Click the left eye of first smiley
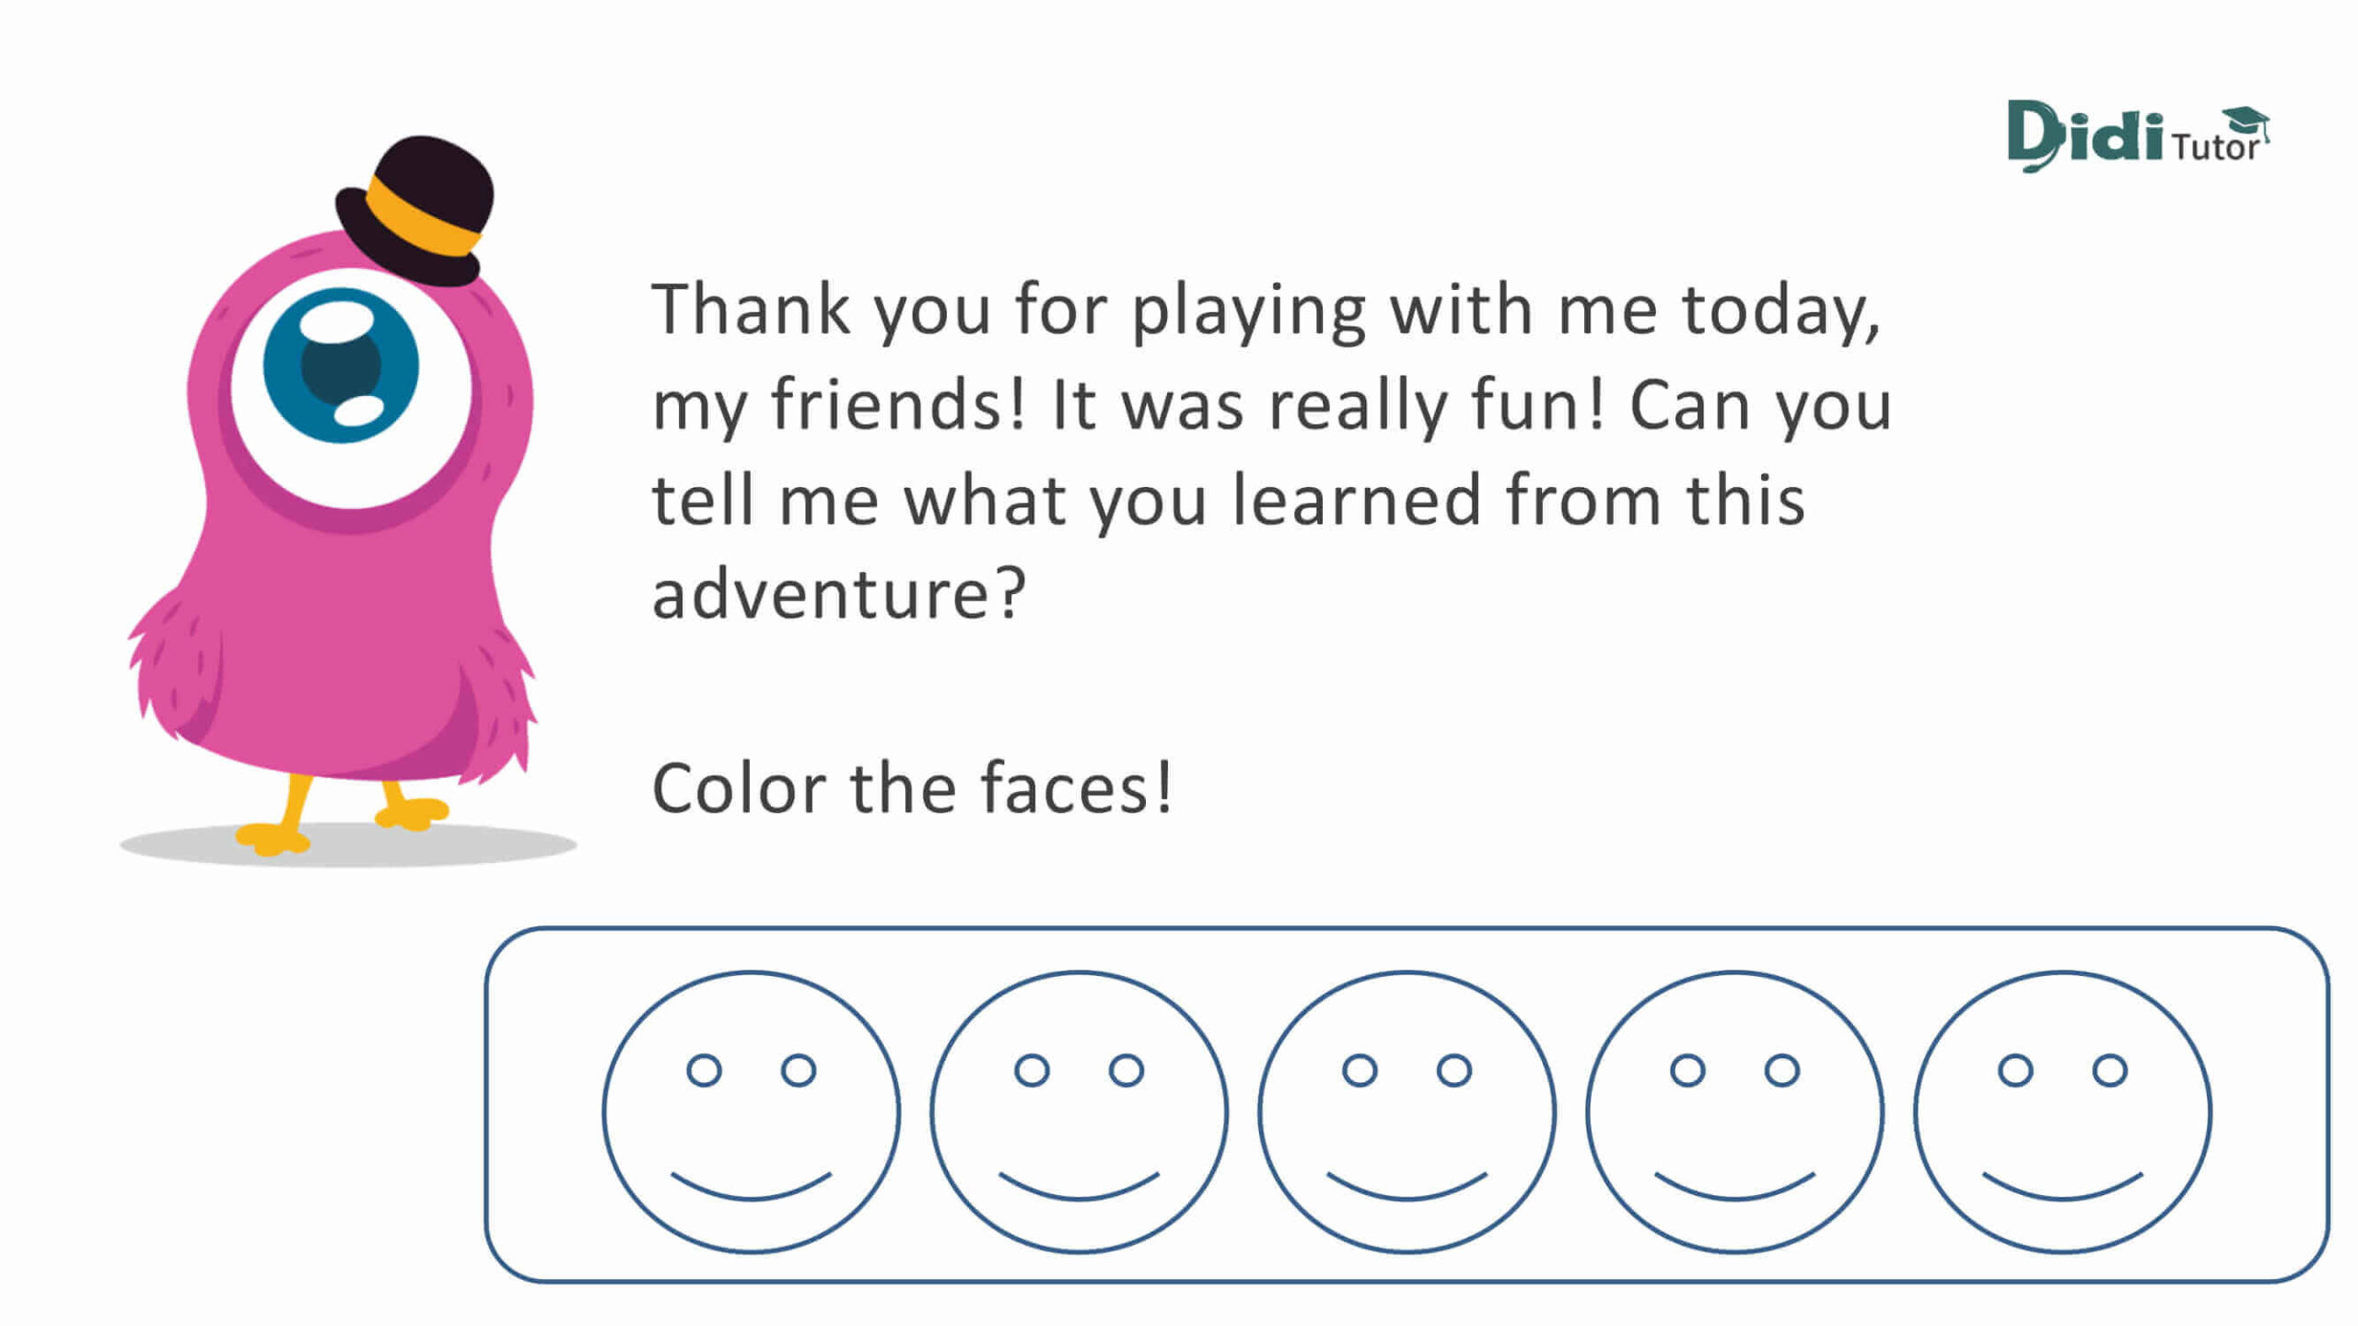This screenshot has height=1326, width=2358. [x=704, y=1070]
